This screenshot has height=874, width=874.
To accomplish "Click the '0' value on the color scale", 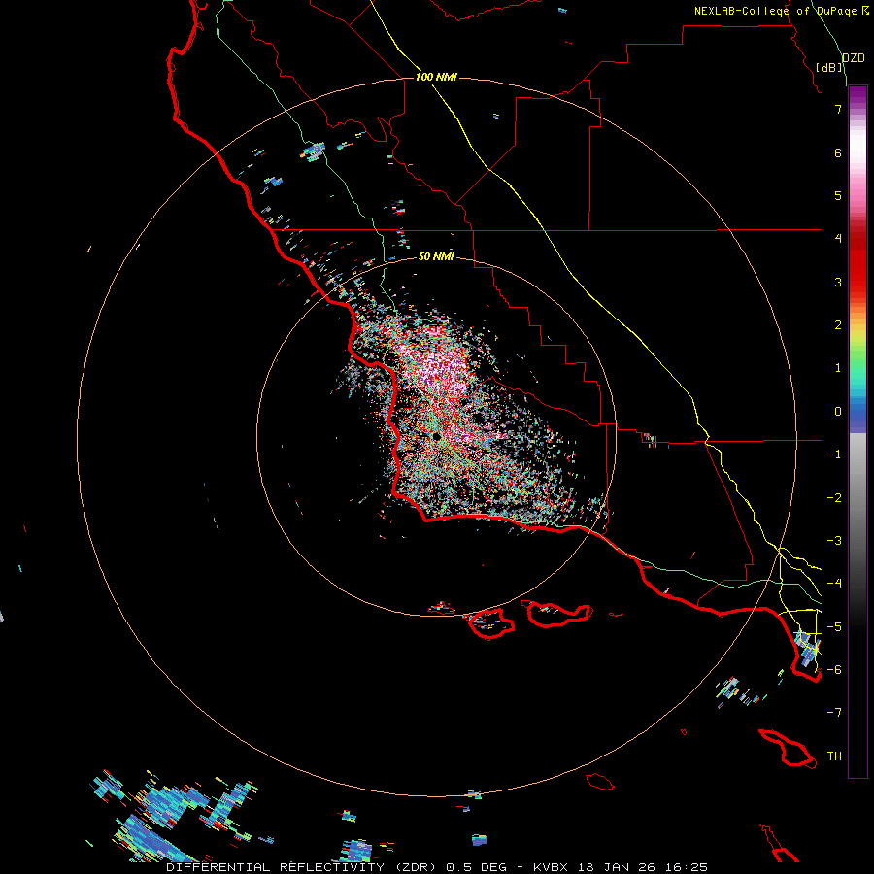I will click(x=838, y=412).
